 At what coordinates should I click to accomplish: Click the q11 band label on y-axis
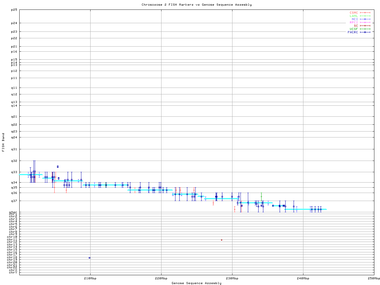pyautogui.click(x=14, y=88)
